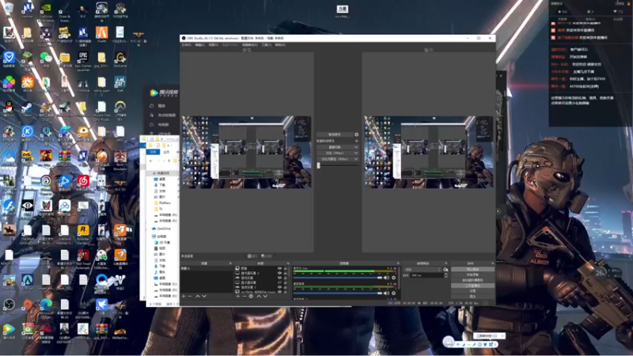Open Rockstar Games Launcher desktop icon

point(83,234)
